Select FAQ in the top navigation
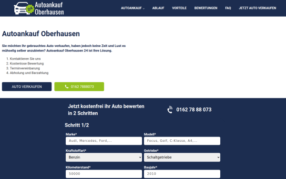 228,8
